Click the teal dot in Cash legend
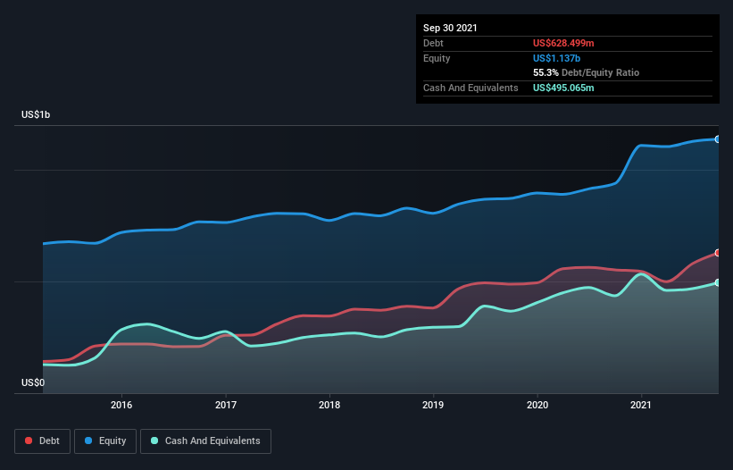The height and width of the screenshot is (470, 733). [154, 441]
